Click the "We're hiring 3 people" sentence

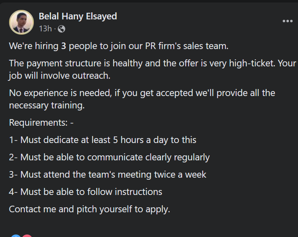[x=118, y=46]
